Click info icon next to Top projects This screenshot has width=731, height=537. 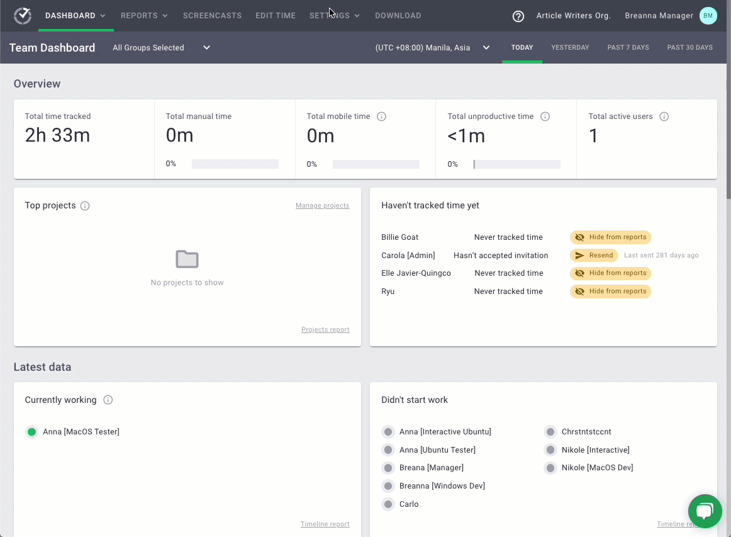[85, 206]
